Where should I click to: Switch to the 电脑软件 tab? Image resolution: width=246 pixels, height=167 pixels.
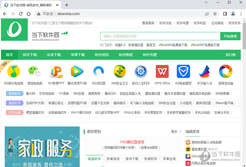[94, 159]
